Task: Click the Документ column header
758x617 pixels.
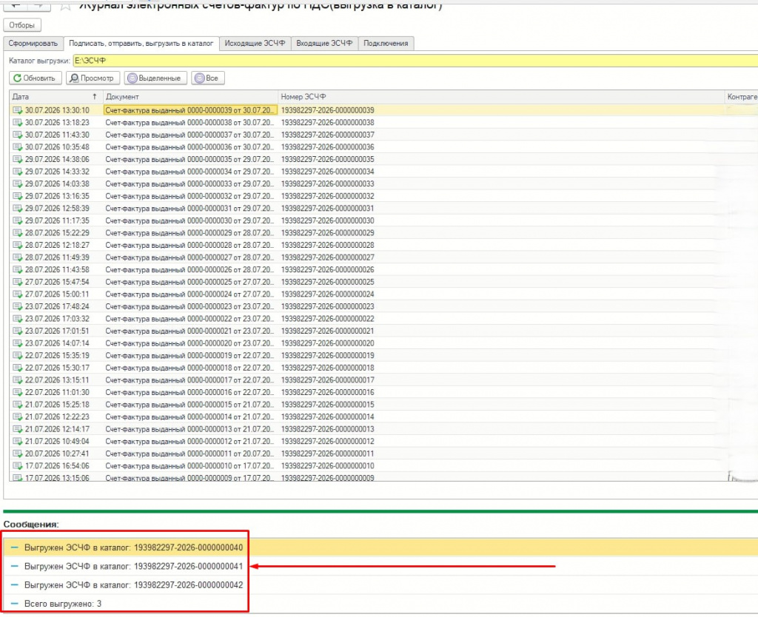Action: coord(190,97)
